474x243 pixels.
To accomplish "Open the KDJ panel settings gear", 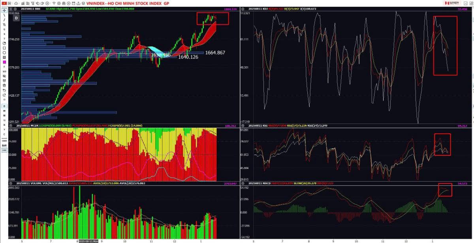I will click(x=243, y=9).
